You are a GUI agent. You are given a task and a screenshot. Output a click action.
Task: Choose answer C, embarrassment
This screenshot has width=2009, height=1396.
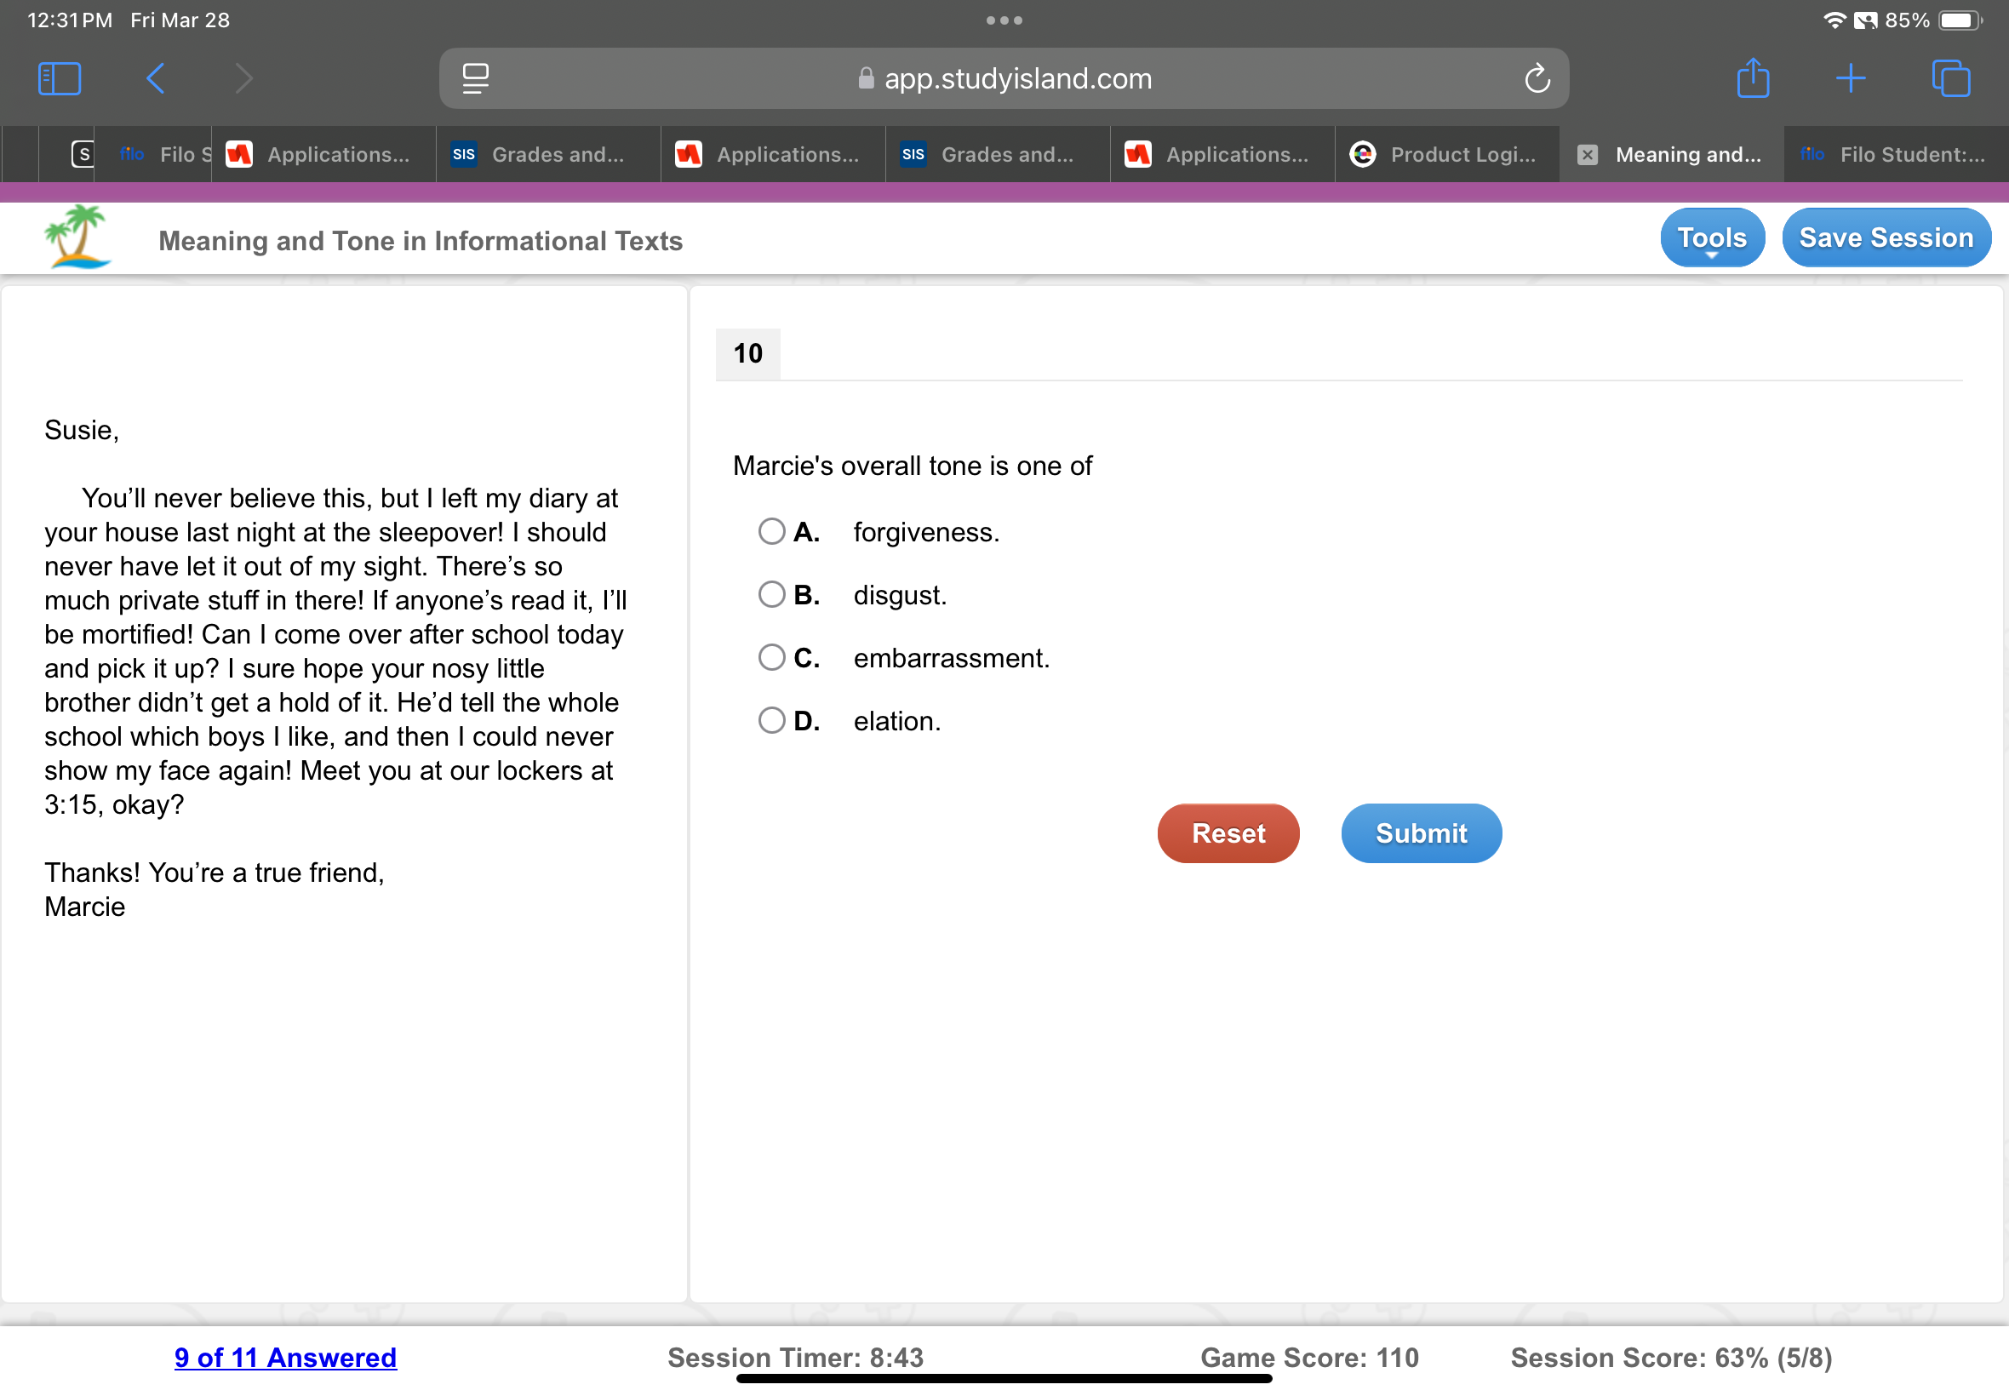(x=771, y=658)
